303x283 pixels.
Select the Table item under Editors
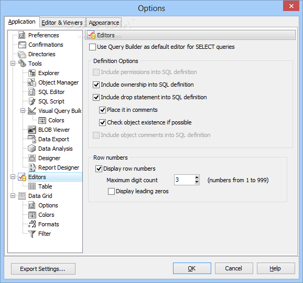click(45, 186)
